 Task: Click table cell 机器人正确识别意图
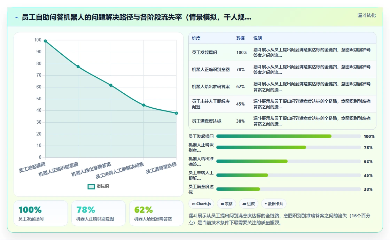coord(211,70)
